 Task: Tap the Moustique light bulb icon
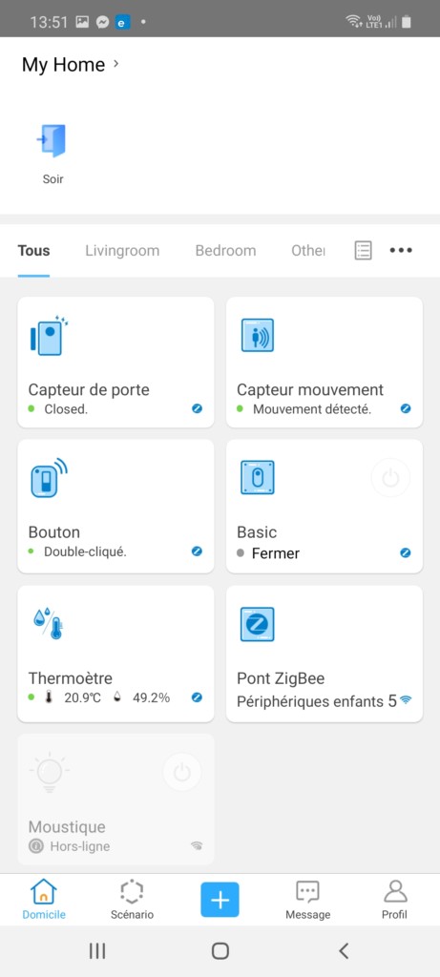pyautogui.click(x=50, y=773)
